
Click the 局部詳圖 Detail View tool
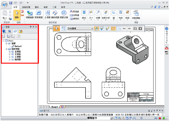click(64, 14)
